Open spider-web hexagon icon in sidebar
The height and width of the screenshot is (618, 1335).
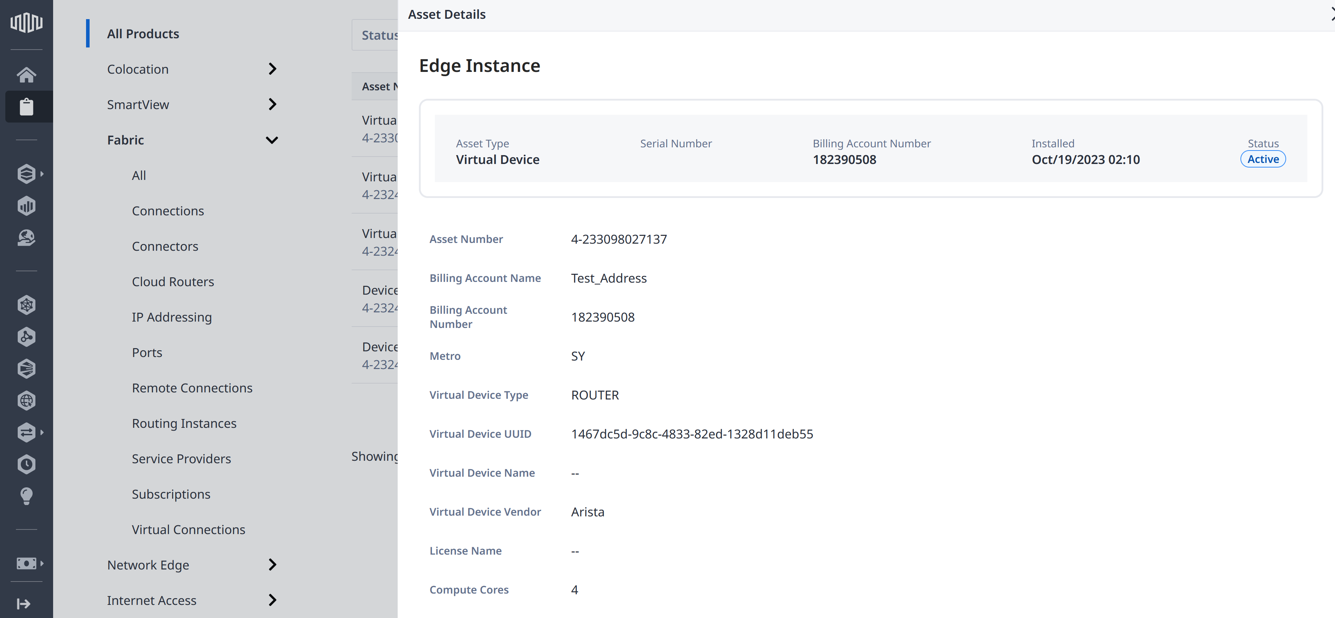(27, 305)
